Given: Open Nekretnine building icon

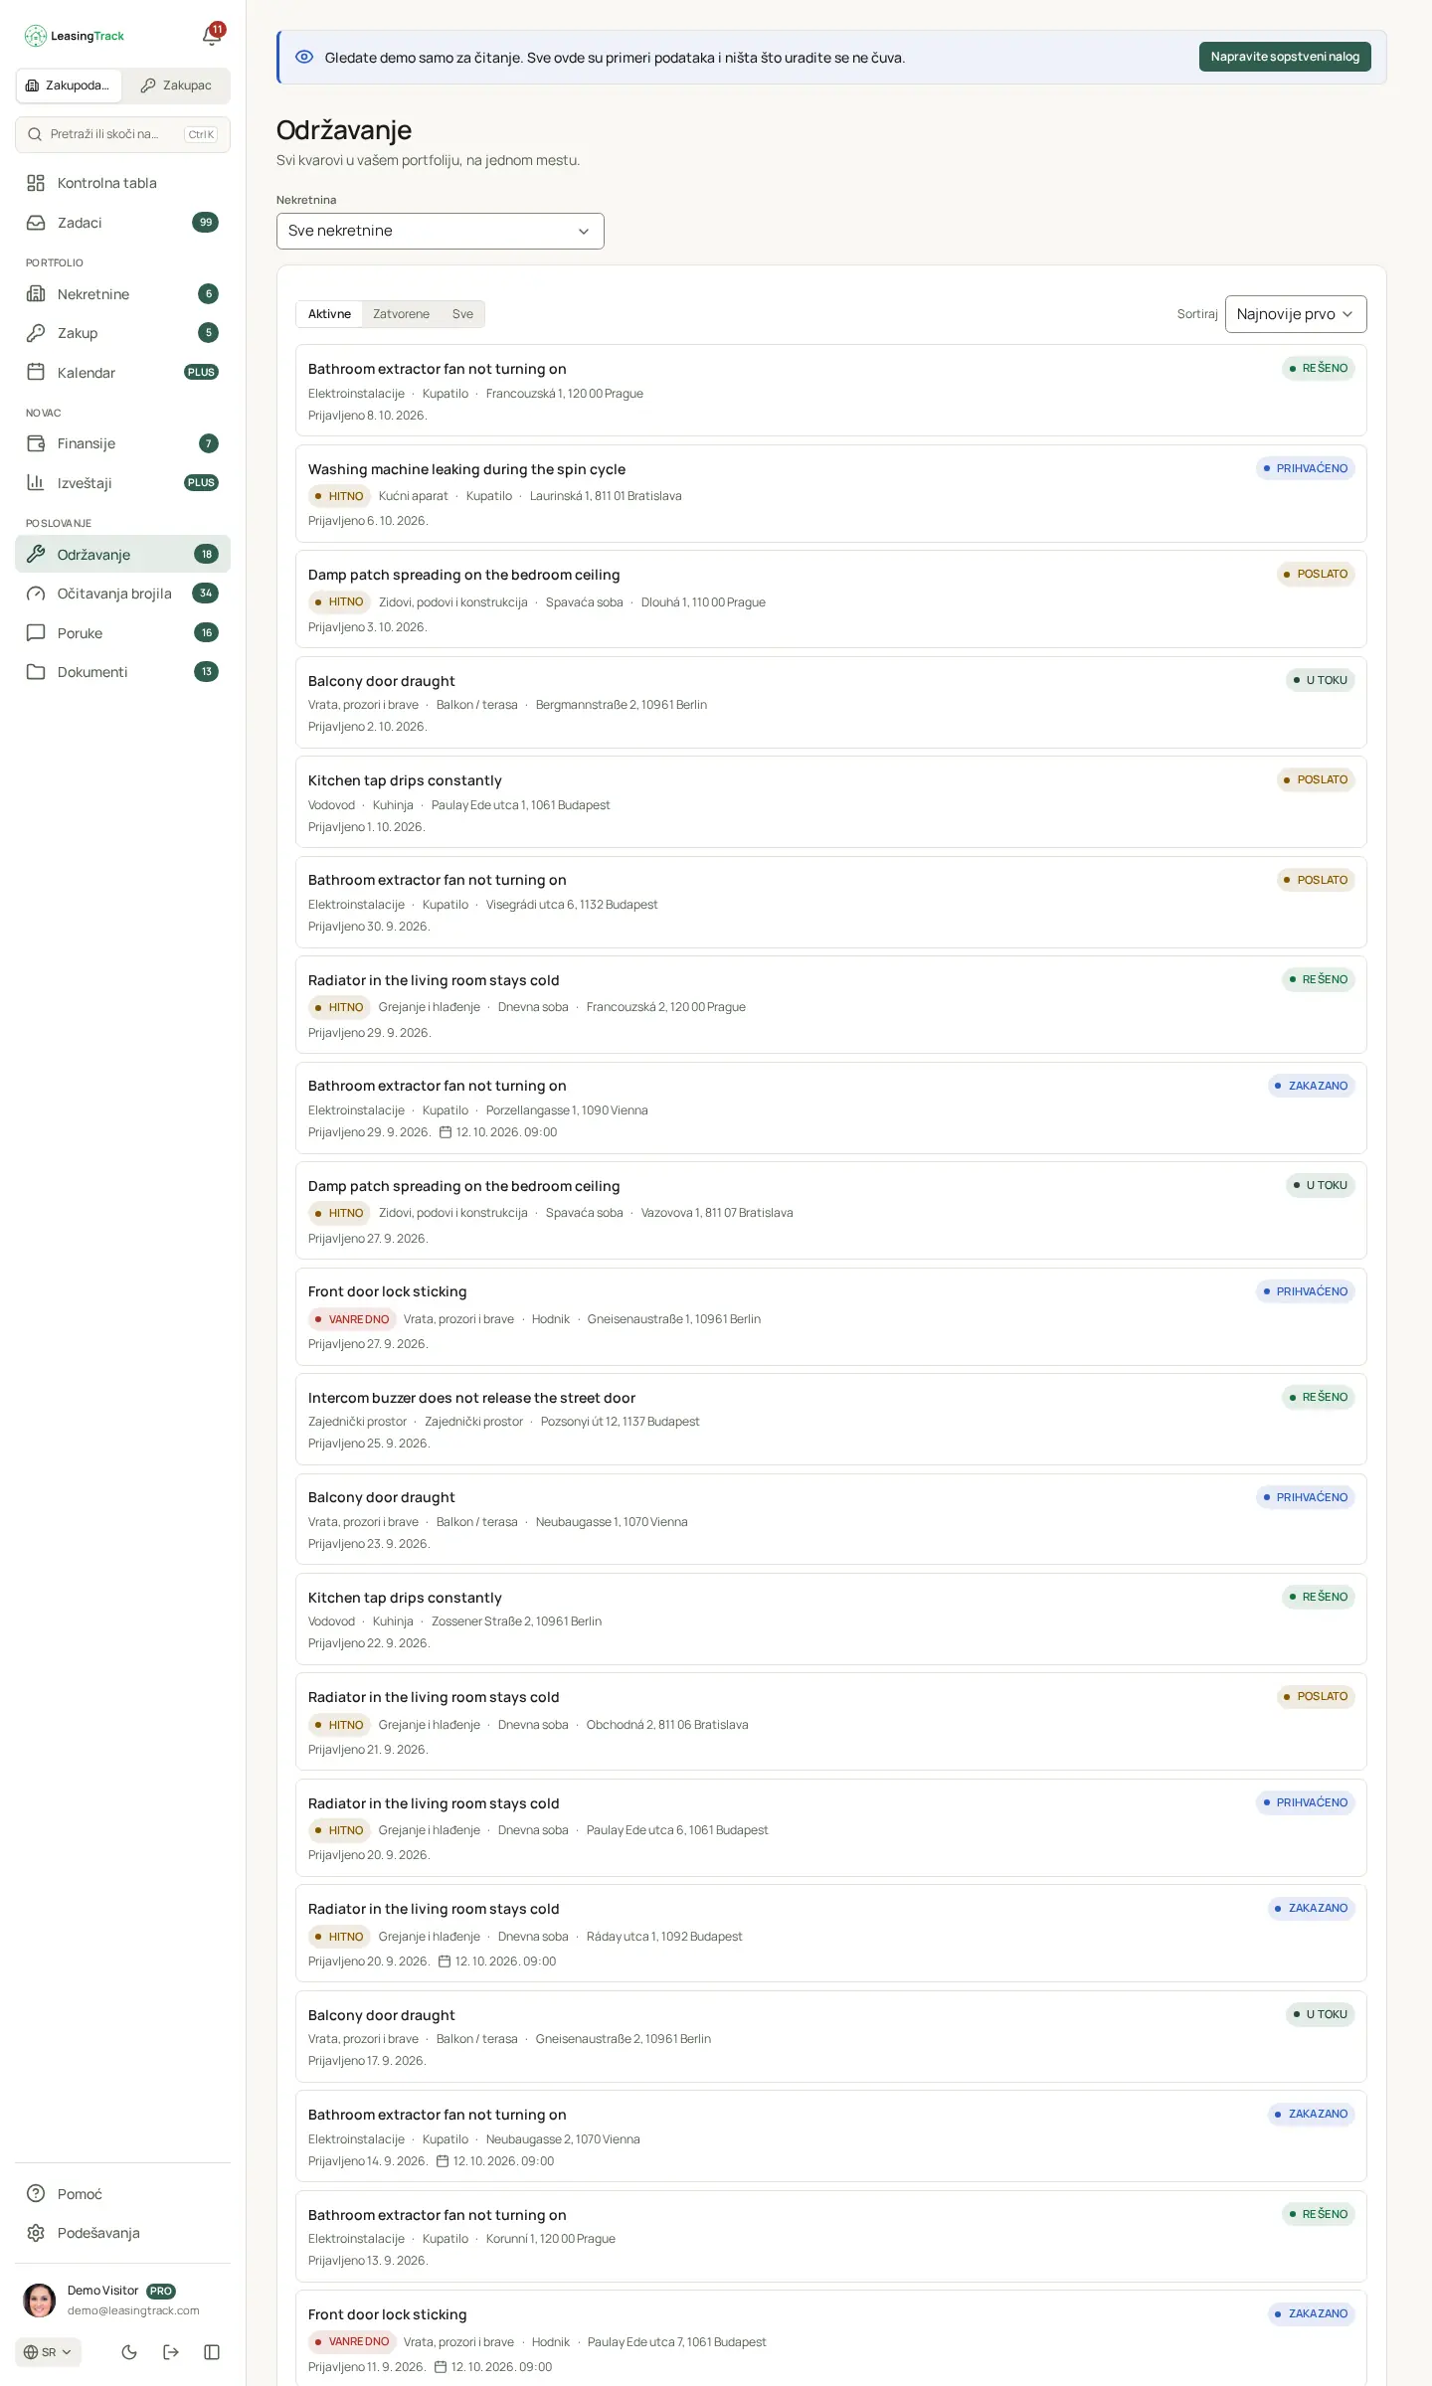Looking at the screenshot, I should [36, 294].
